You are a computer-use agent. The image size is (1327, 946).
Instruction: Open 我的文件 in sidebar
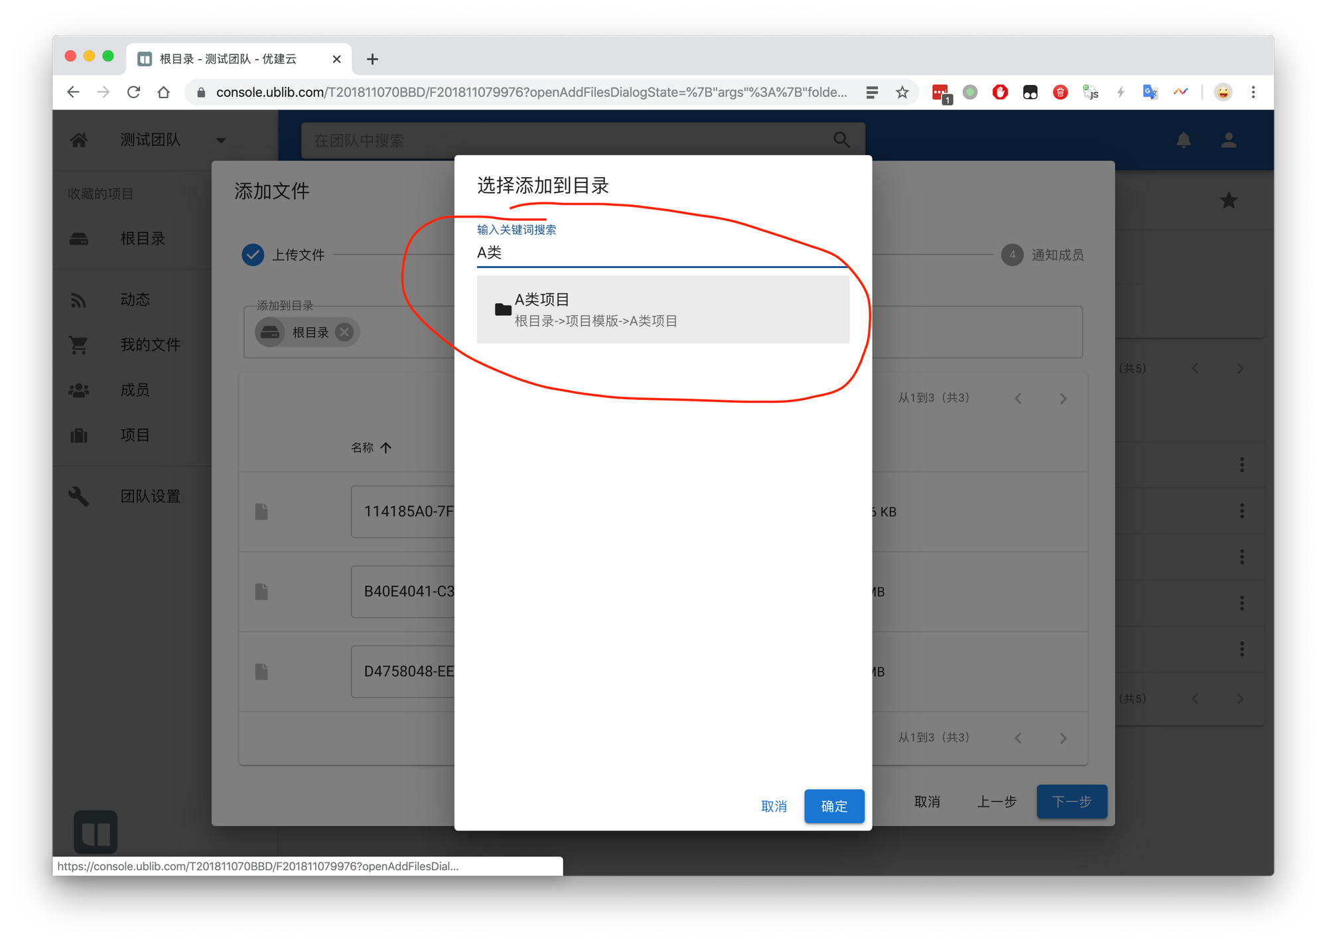click(150, 344)
